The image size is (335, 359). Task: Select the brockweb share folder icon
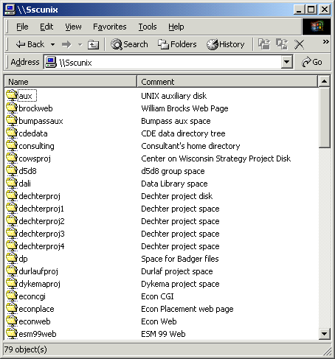(12, 108)
